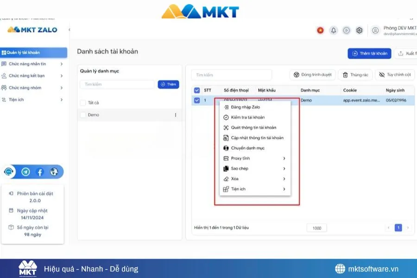
Task: Click the 1000 page-size control
Action: tap(316, 227)
